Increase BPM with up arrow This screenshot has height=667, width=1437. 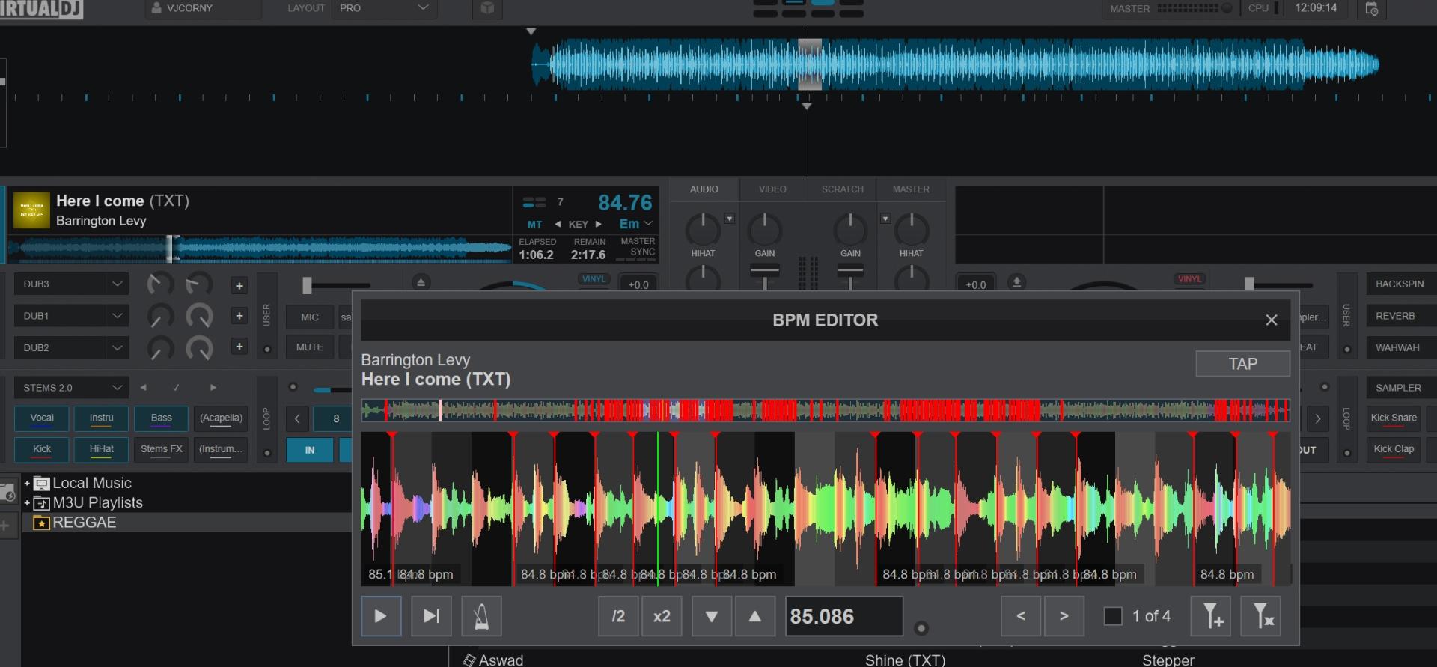pos(755,616)
